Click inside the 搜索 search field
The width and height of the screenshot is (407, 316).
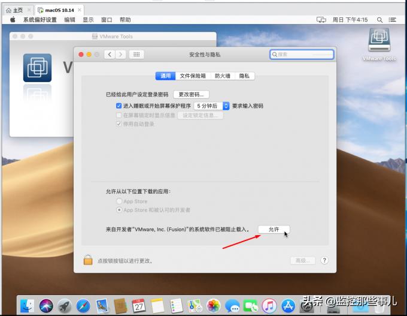pyautogui.click(x=302, y=55)
